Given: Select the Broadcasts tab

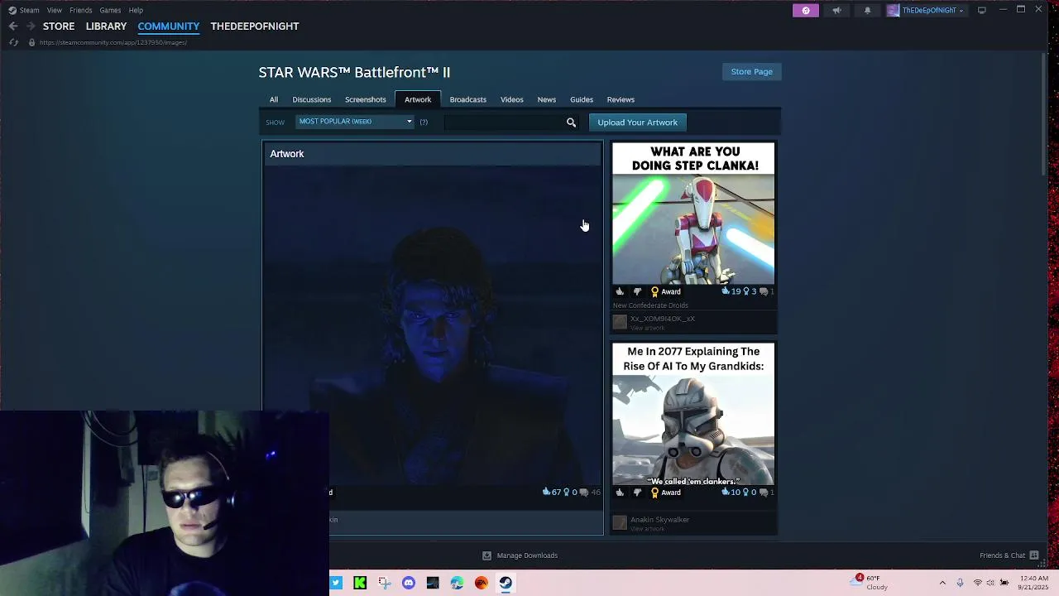Looking at the screenshot, I should click(x=468, y=99).
